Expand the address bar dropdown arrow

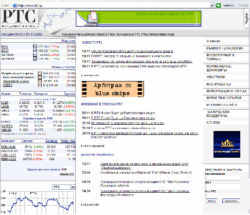click(212, 5)
